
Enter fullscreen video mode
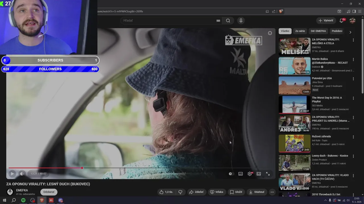(268, 174)
